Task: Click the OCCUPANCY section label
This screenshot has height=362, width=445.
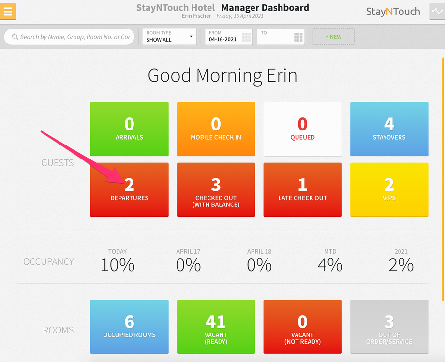Action: 48,261
